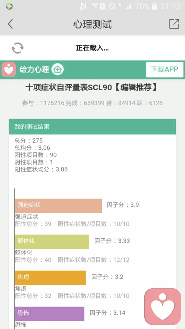Image resolution: width=185 pixels, height=329 pixels.
Task: Tap the back arrow icon
Action: click(x=10, y=24)
